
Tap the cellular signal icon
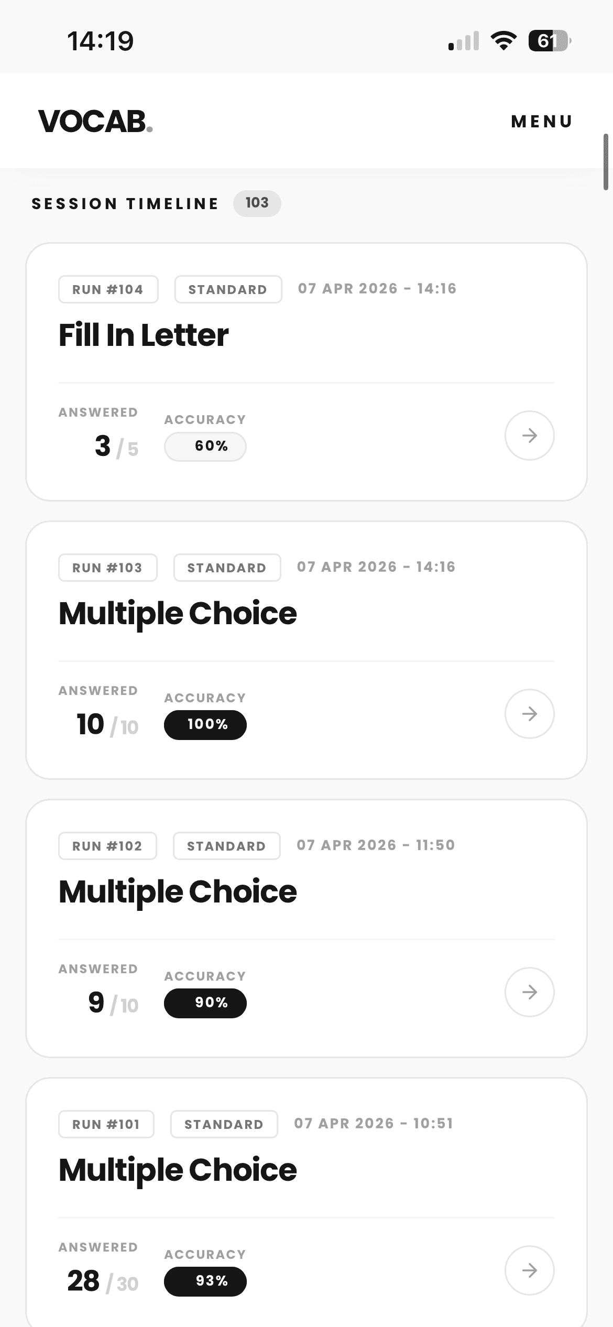tap(464, 41)
